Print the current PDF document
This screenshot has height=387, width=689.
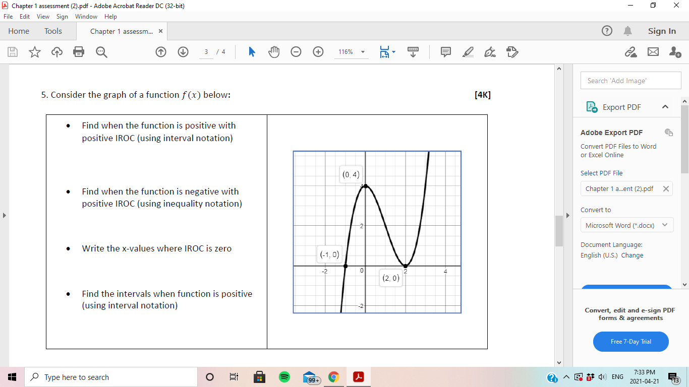(78, 52)
